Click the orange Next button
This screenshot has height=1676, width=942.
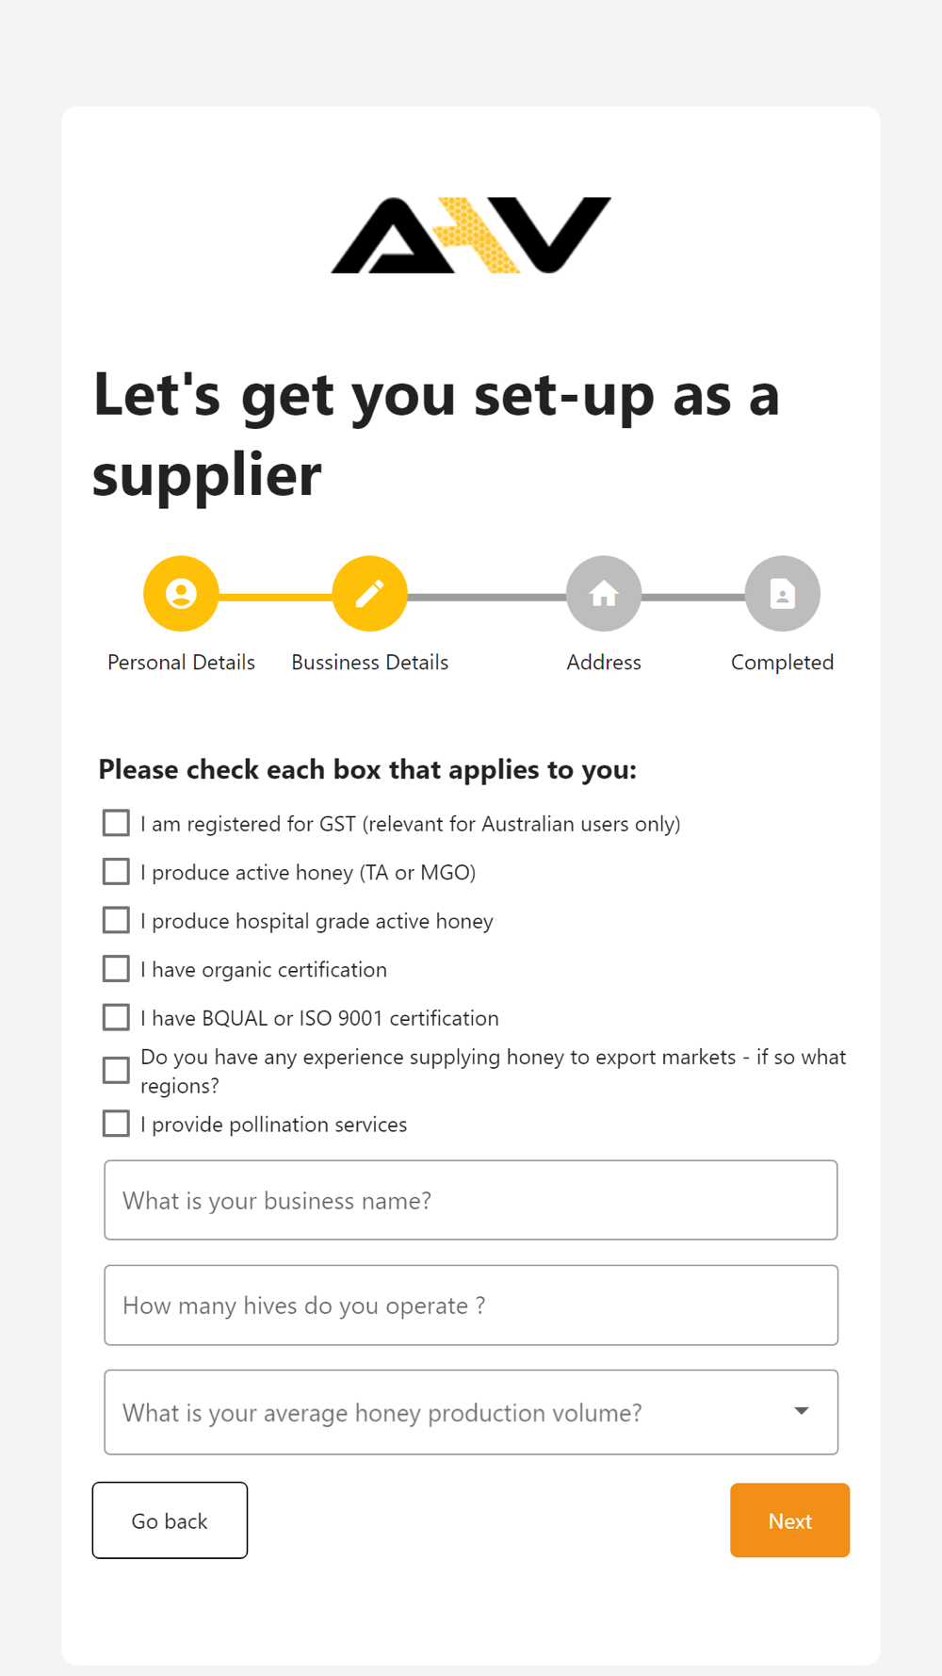pos(790,1520)
